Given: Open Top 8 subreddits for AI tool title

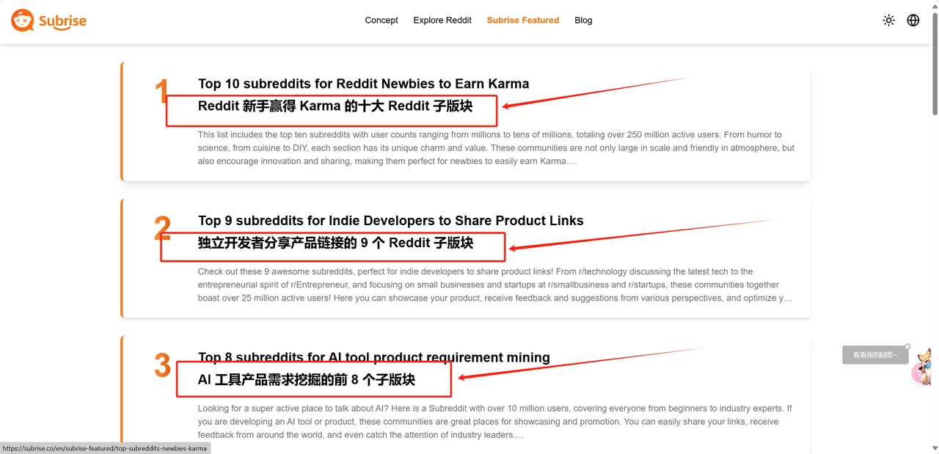Looking at the screenshot, I should coord(374,358).
